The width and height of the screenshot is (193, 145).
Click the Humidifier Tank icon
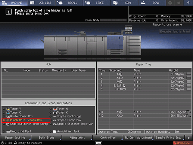(55, 132)
